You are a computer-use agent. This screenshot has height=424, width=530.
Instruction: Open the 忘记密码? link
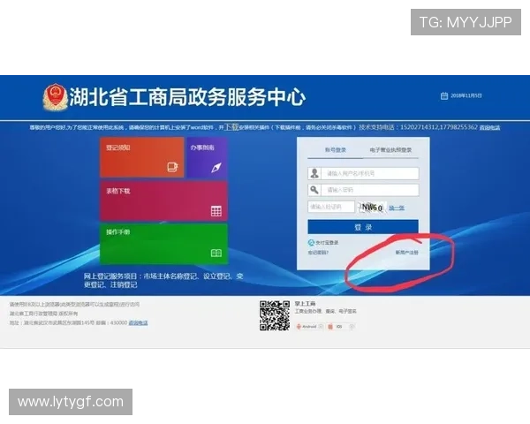318,253
